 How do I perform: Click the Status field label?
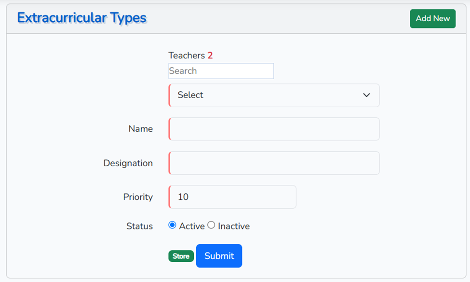(x=139, y=226)
